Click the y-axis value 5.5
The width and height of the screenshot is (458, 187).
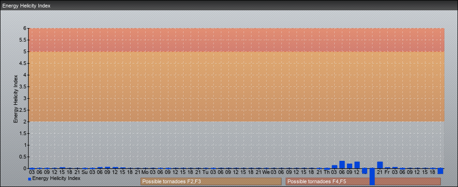pos(23,40)
